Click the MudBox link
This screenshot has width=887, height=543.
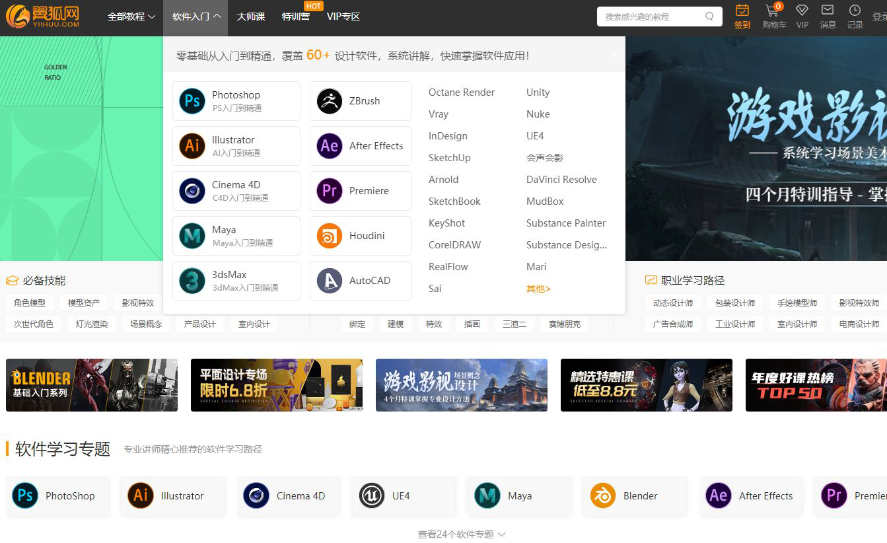[545, 201]
